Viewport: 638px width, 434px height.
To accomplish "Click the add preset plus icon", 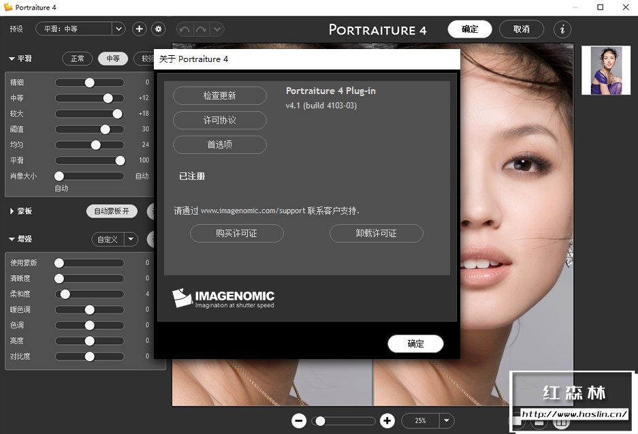I will pyautogui.click(x=139, y=29).
